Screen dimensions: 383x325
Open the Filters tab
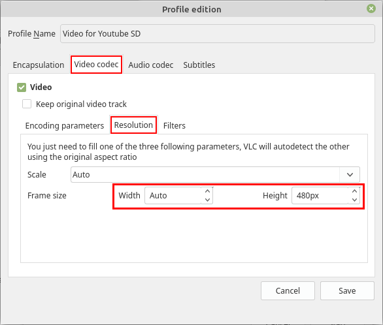[x=175, y=125]
